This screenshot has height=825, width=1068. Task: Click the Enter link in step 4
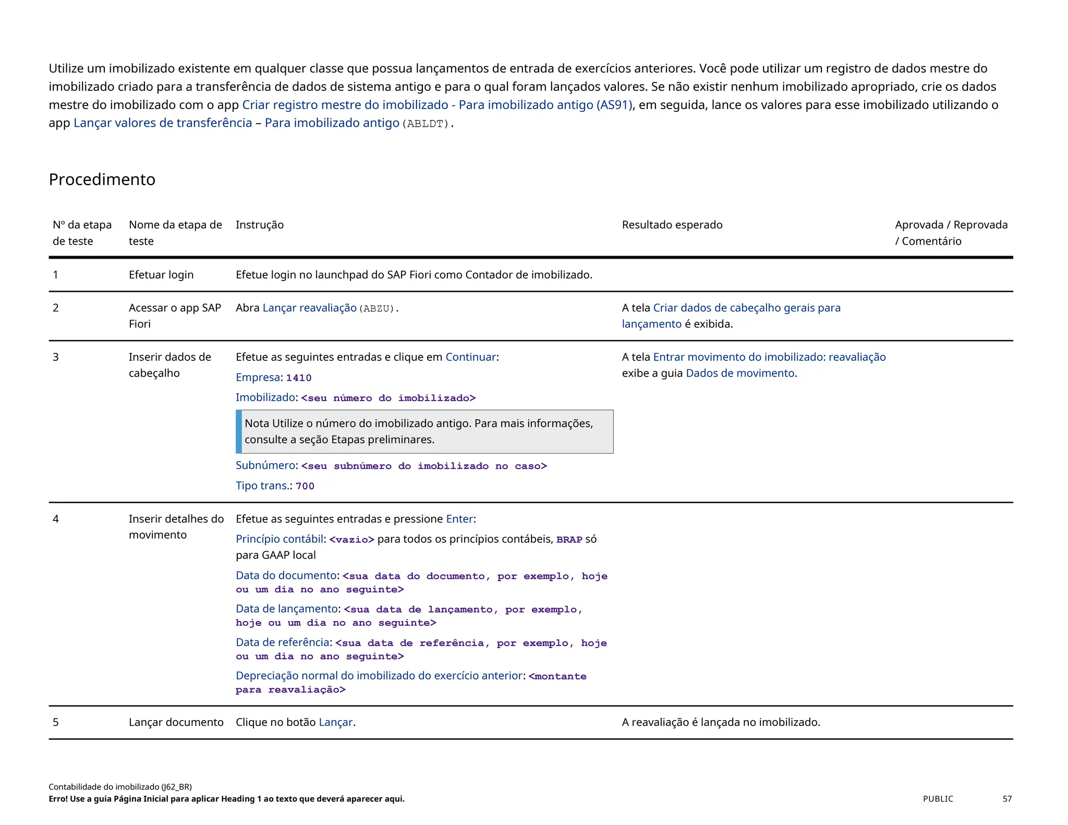[x=459, y=519]
